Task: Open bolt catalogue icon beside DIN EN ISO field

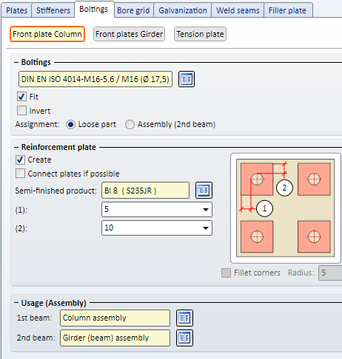Action: [187, 79]
